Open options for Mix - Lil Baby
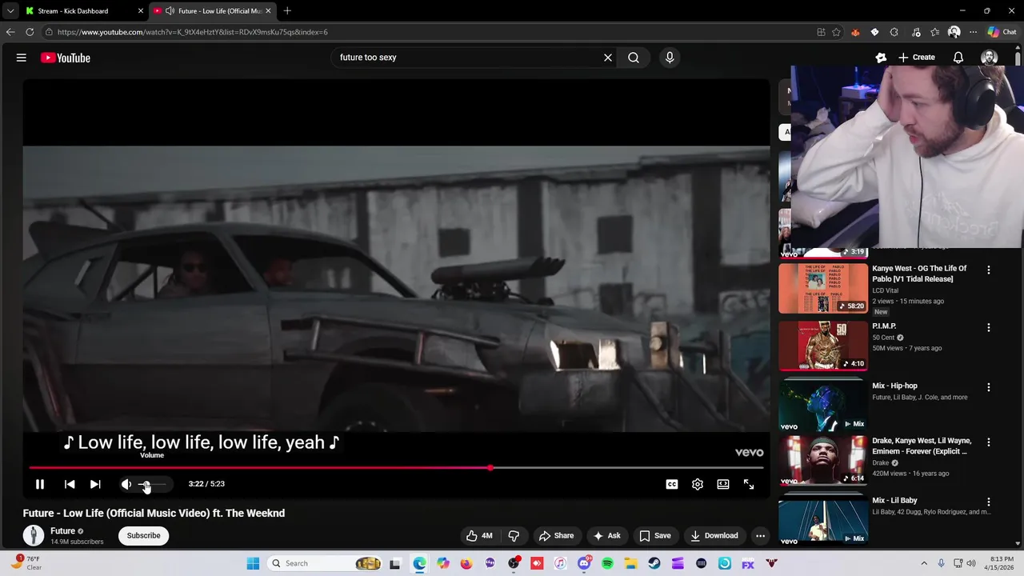This screenshot has height=576, width=1024. (989, 502)
